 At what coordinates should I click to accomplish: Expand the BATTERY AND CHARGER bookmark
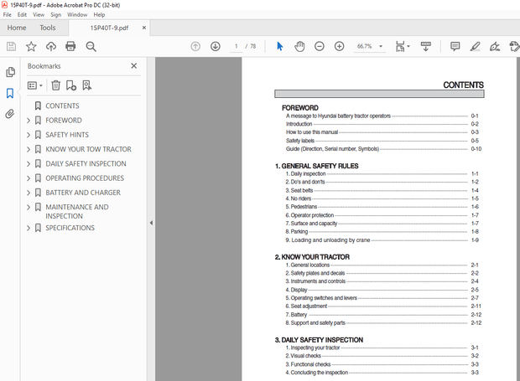[x=29, y=193]
